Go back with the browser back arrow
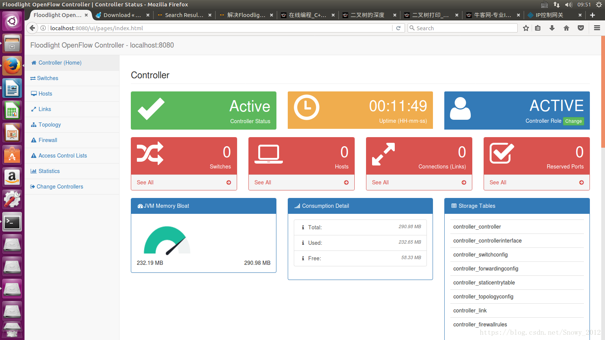The height and width of the screenshot is (340, 605). click(33, 28)
